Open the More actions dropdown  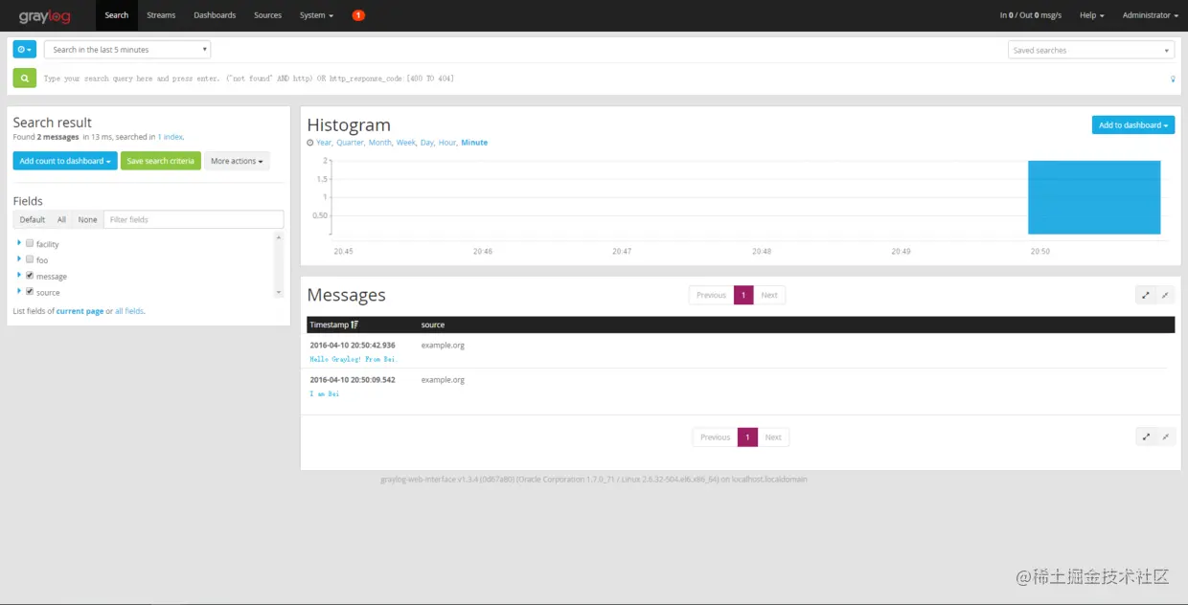click(x=237, y=161)
